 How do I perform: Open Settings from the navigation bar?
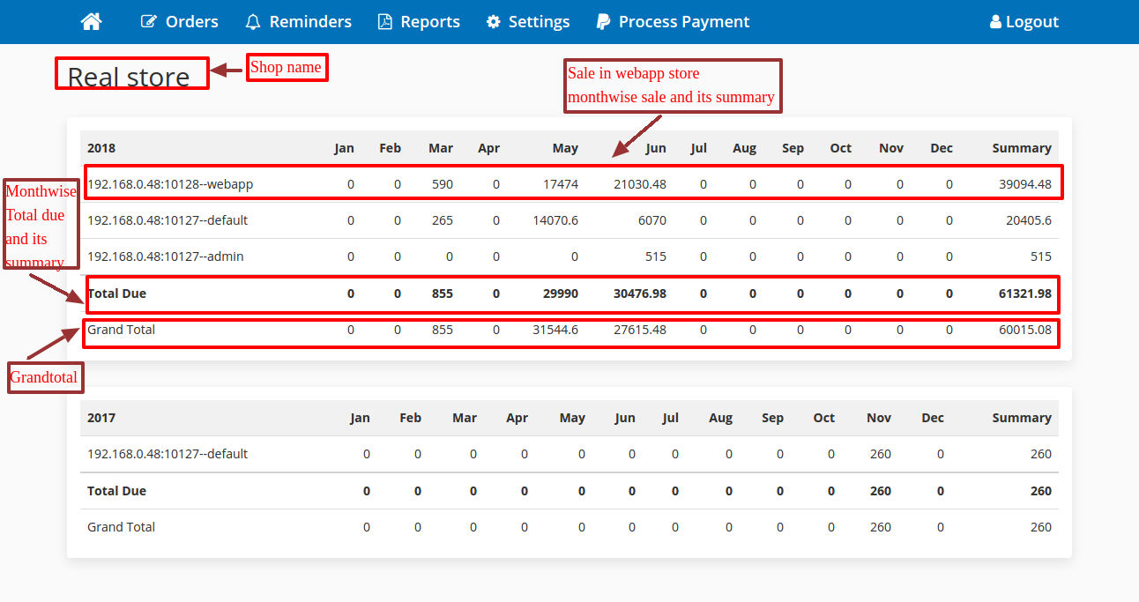539,22
